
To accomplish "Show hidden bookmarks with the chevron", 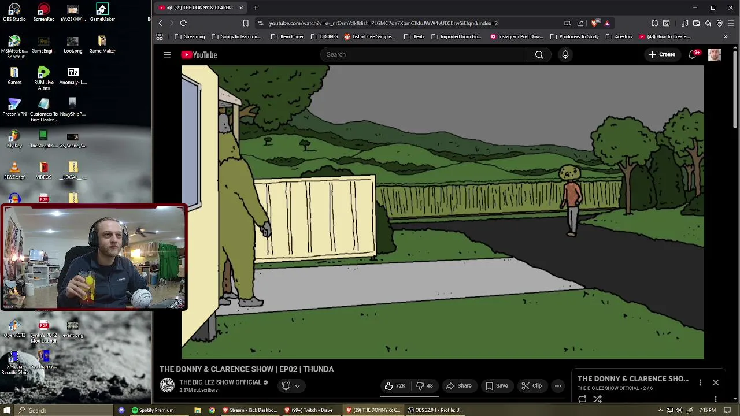I will point(726,36).
